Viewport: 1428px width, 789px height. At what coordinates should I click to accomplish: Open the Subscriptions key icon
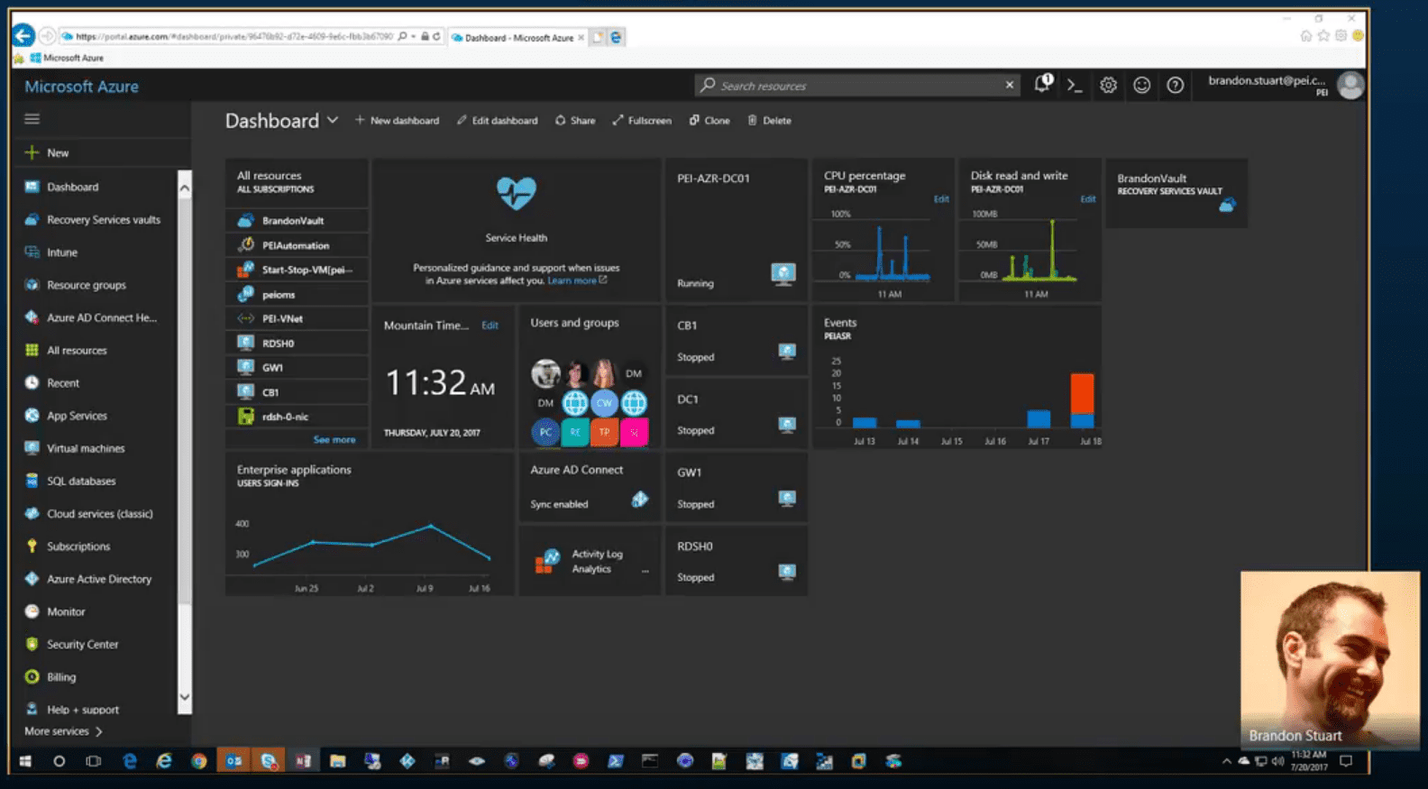click(x=32, y=546)
